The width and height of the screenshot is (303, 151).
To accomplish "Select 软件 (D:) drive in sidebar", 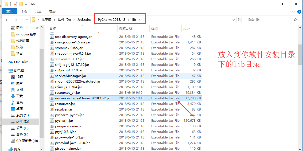I will click(23, 121).
